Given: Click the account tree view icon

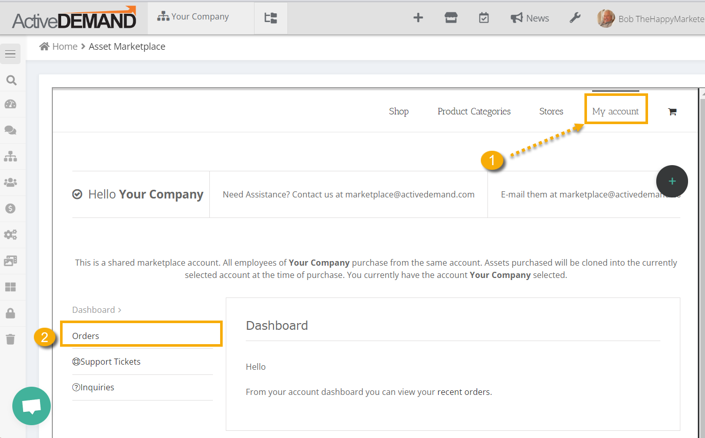Looking at the screenshot, I should pyautogui.click(x=271, y=18).
